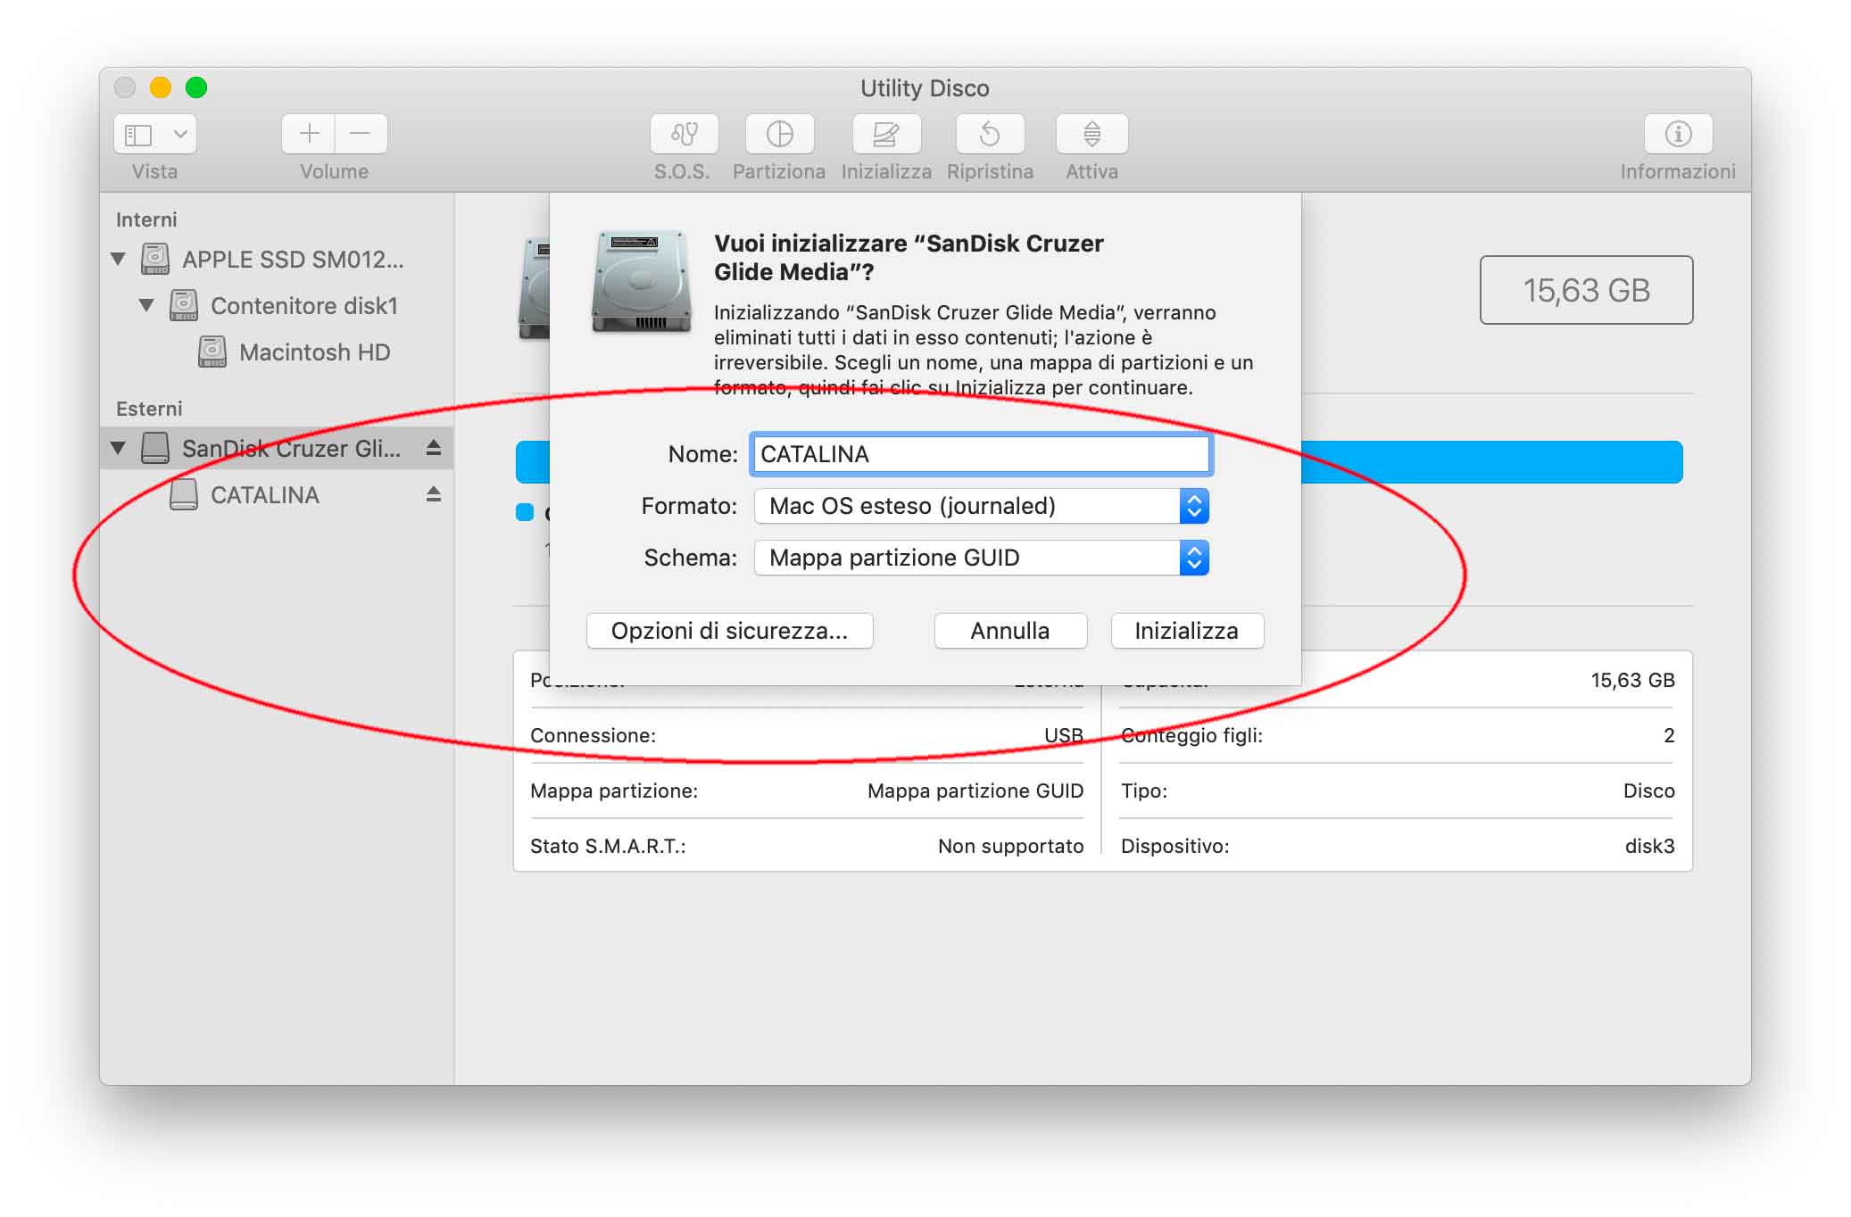Image resolution: width=1851 pixels, height=1217 pixels.
Task: Click the Partiziona pie chart icon
Action: (779, 134)
